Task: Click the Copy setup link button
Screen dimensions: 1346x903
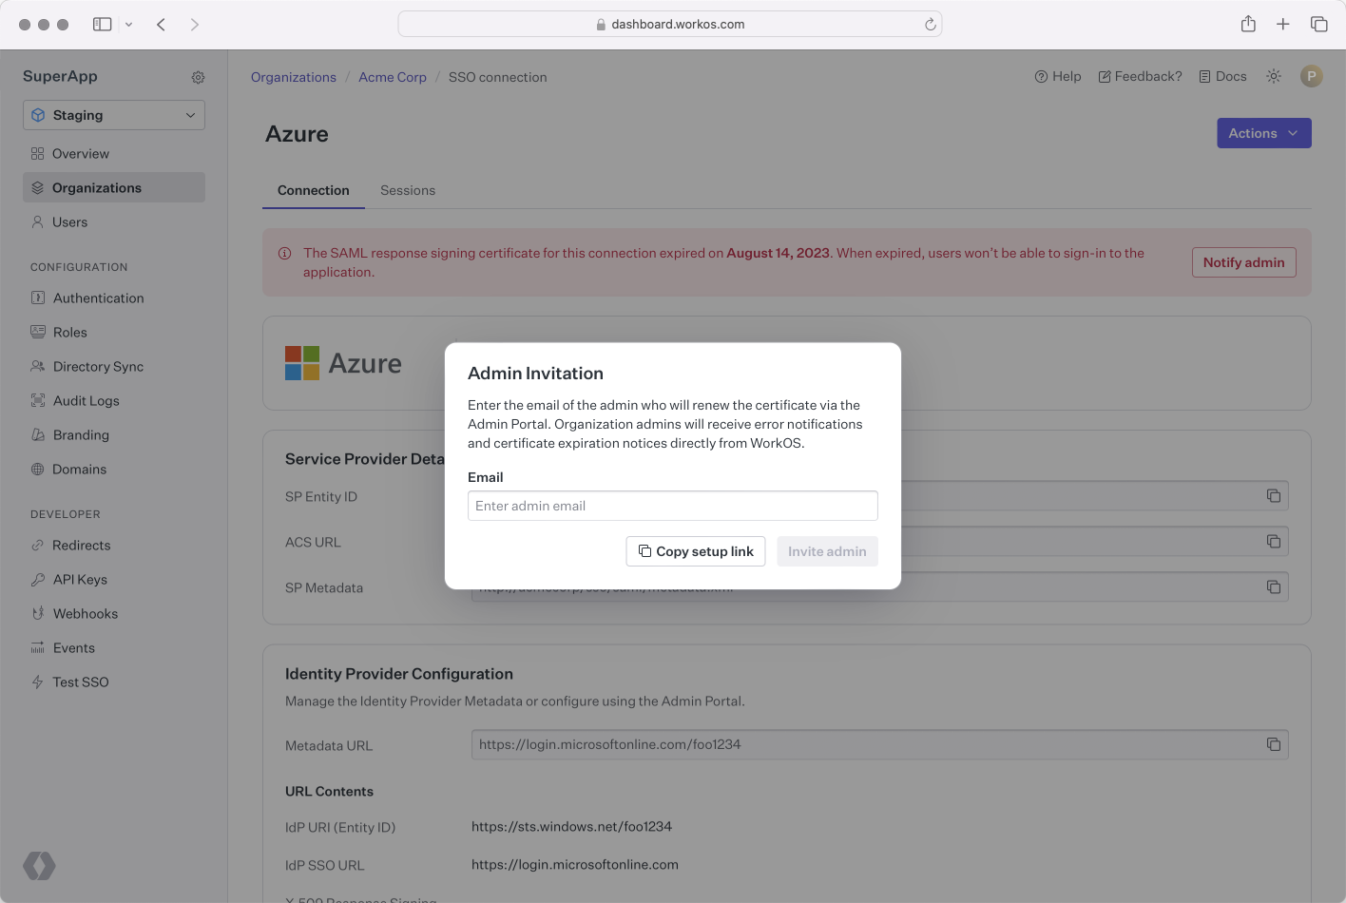Action: click(x=695, y=551)
